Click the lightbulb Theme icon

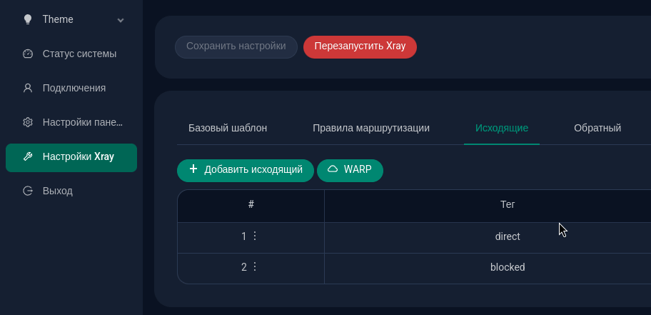click(x=28, y=19)
